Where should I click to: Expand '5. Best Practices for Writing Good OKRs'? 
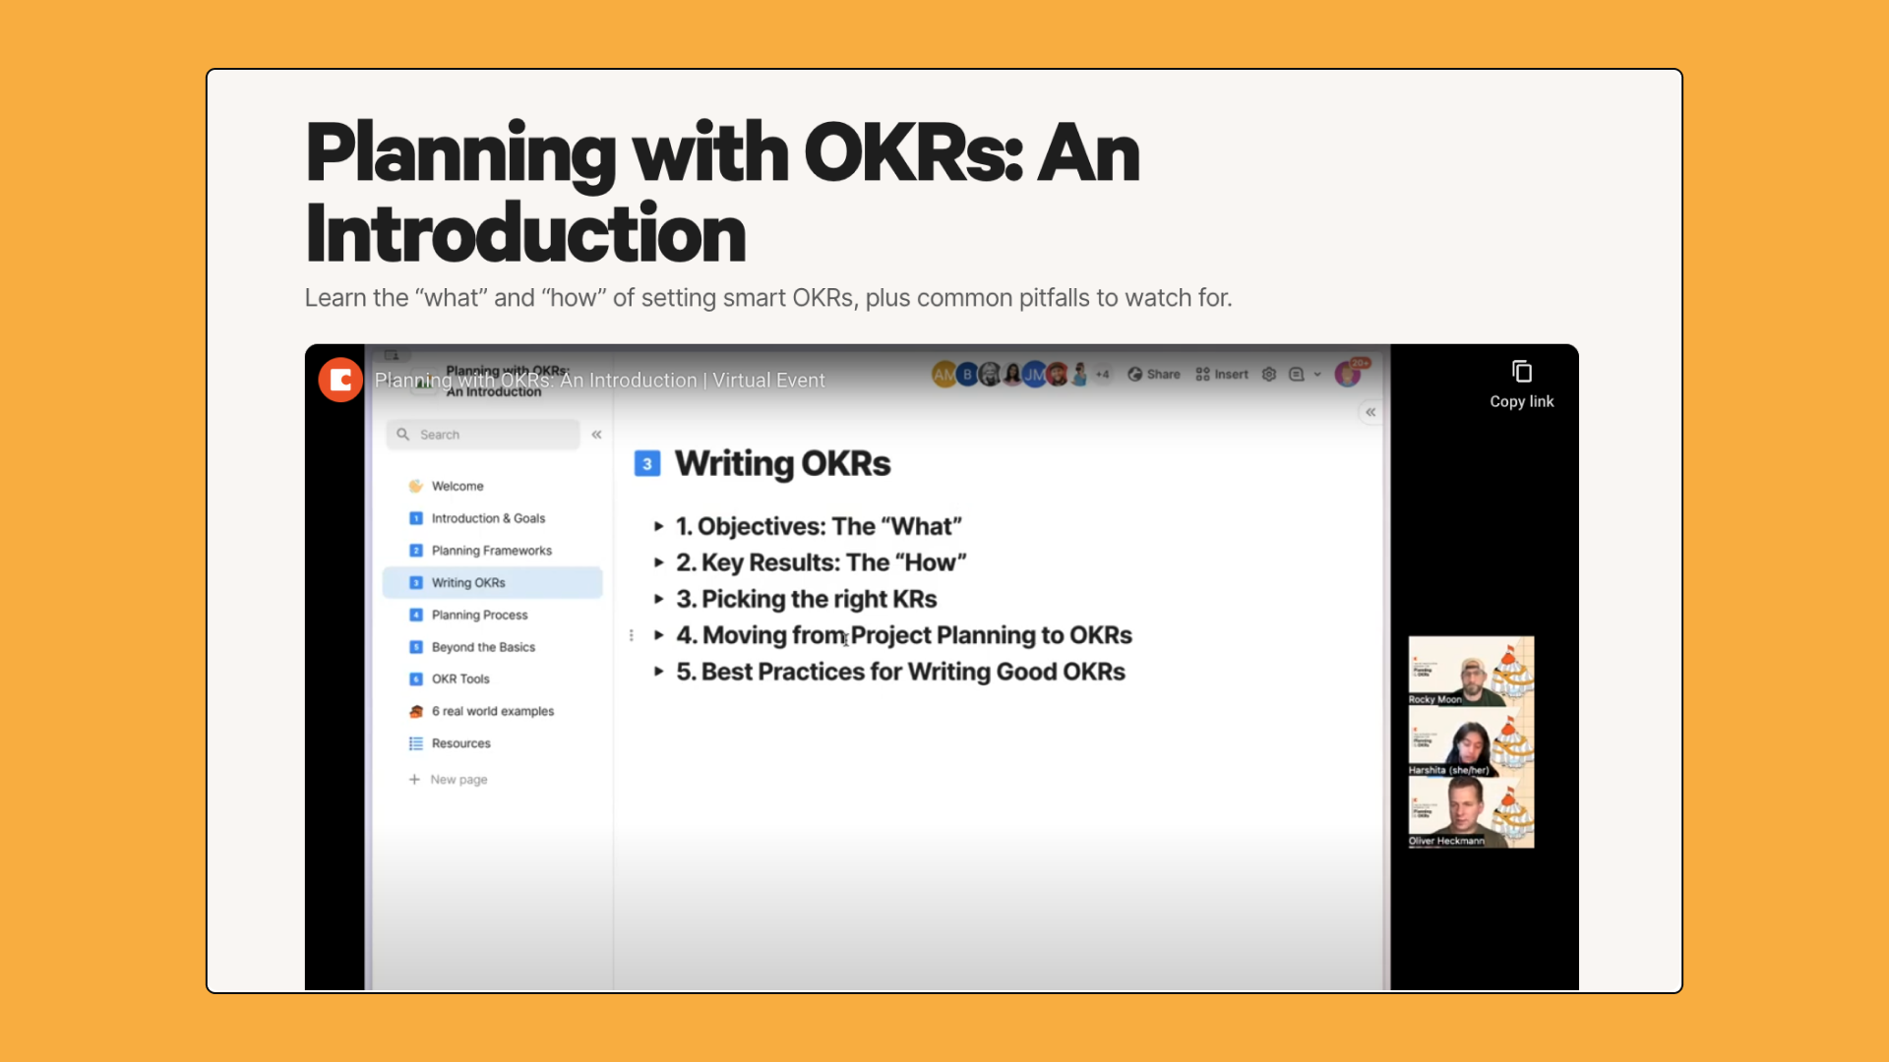pyautogui.click(x=658, y=672)
